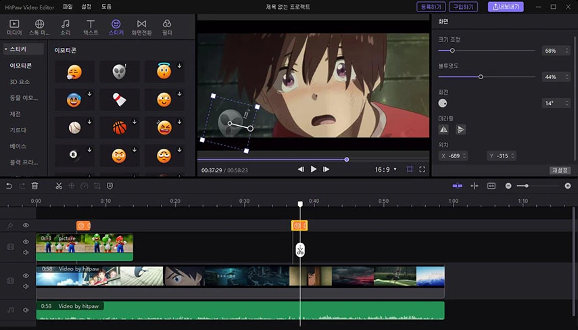Open the 텍스트 (Text) tab
Viewport: 578px width, 330px height.
(91, 27)
